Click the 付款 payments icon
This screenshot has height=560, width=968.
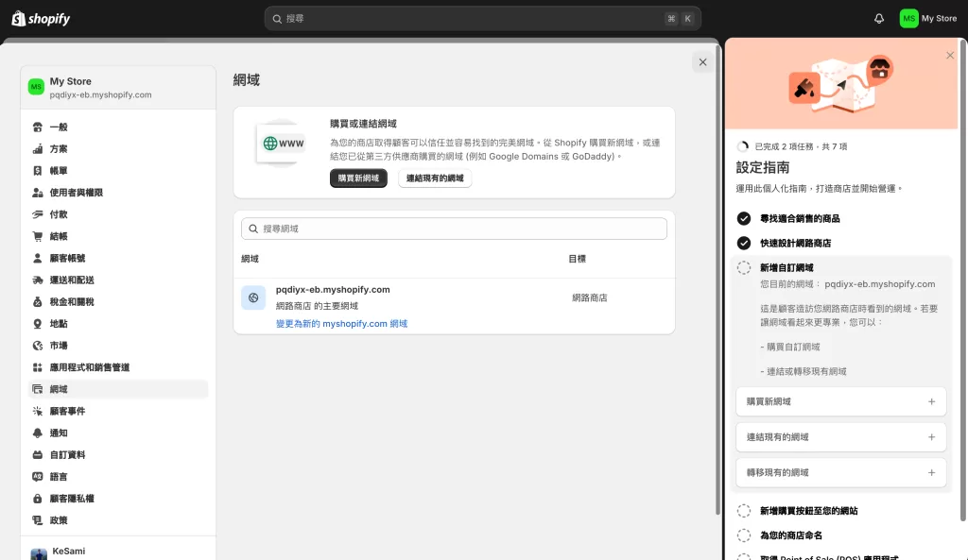click(x=38, y=214)
